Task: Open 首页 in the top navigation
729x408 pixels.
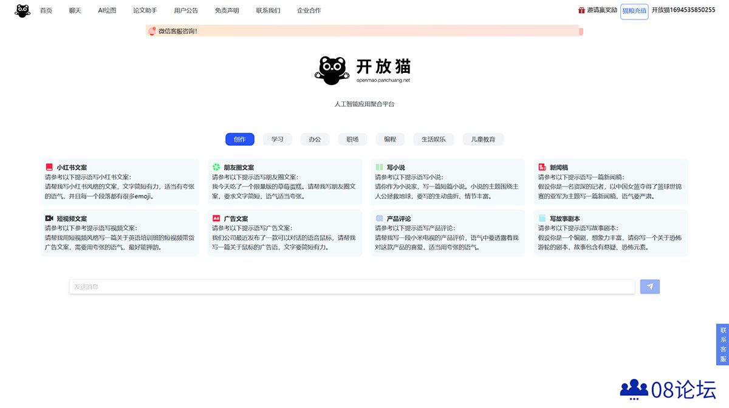Action: [x=46, y=10]
